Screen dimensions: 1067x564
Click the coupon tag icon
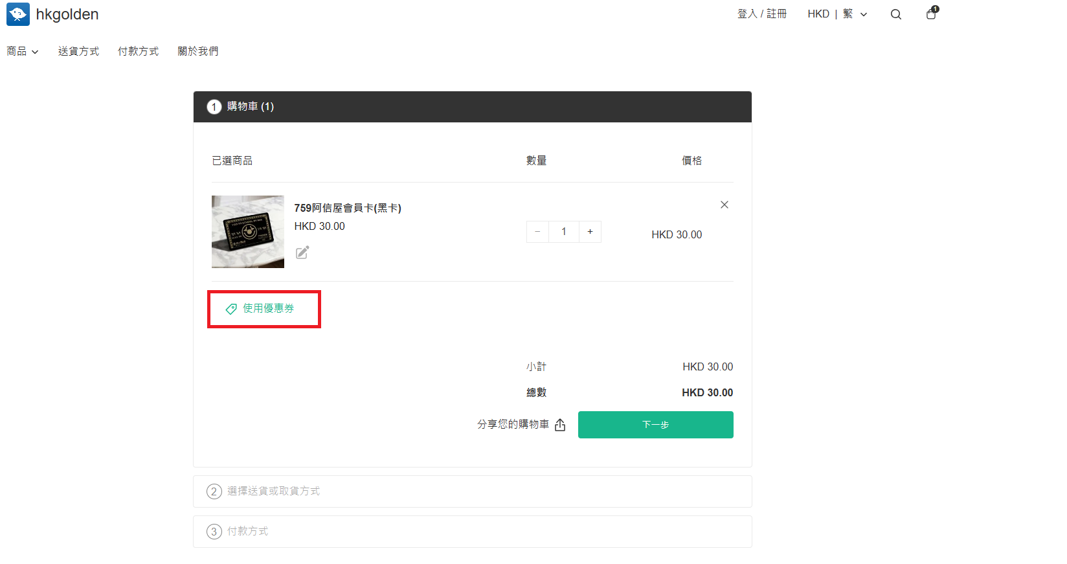pyautogui.click(x=231, y=310)
